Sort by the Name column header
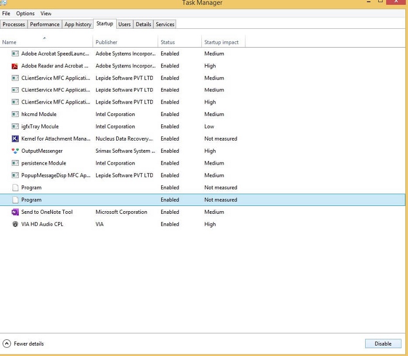The height and width of the screenshot is (356, 408). click(47, 42)
